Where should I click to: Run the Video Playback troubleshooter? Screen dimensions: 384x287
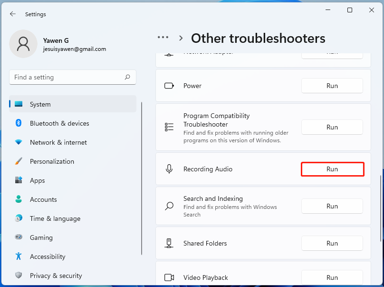[x=332, y=277]
